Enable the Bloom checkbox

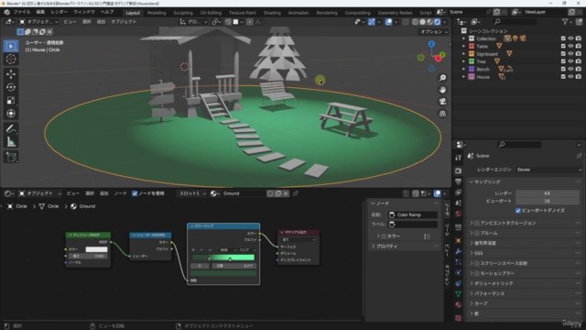[477, 233]
